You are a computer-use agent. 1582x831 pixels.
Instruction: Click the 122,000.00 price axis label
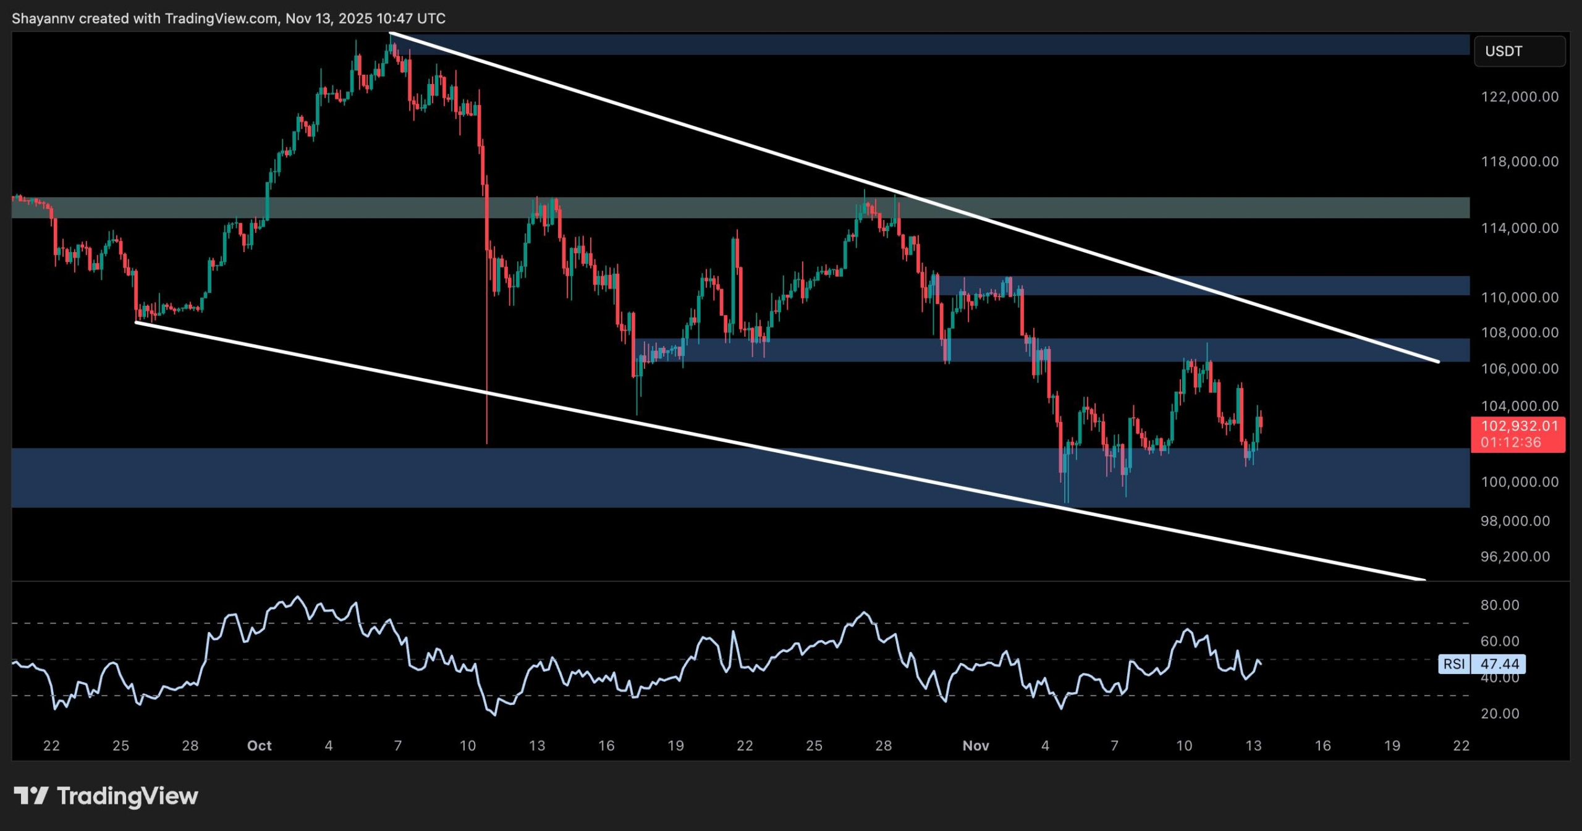1520,97
